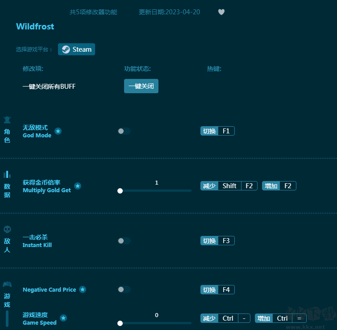The width and height of the screenshot is (337, 330).
Task: Click the star icon beside Negative Card Price
Action: 83,289
